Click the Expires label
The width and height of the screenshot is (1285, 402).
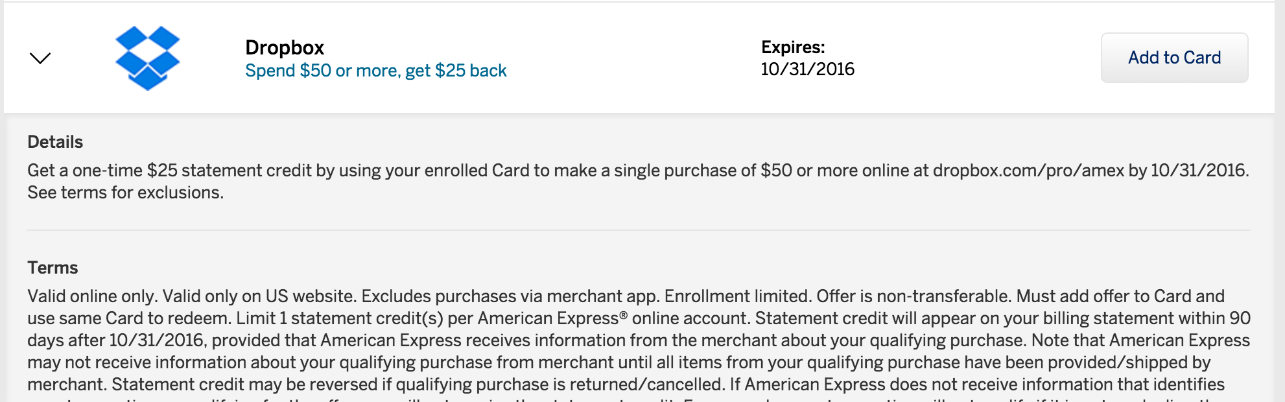(x=792, y=47)
